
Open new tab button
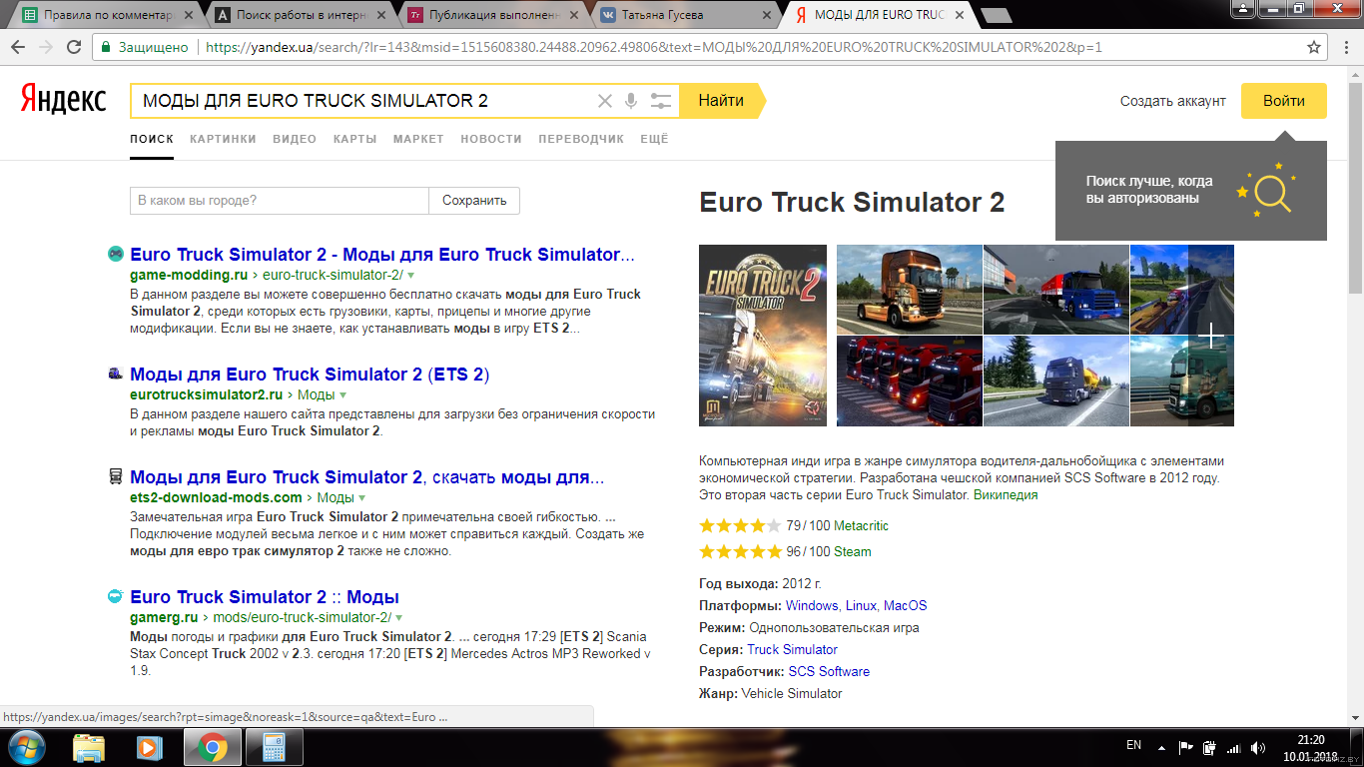997,15
